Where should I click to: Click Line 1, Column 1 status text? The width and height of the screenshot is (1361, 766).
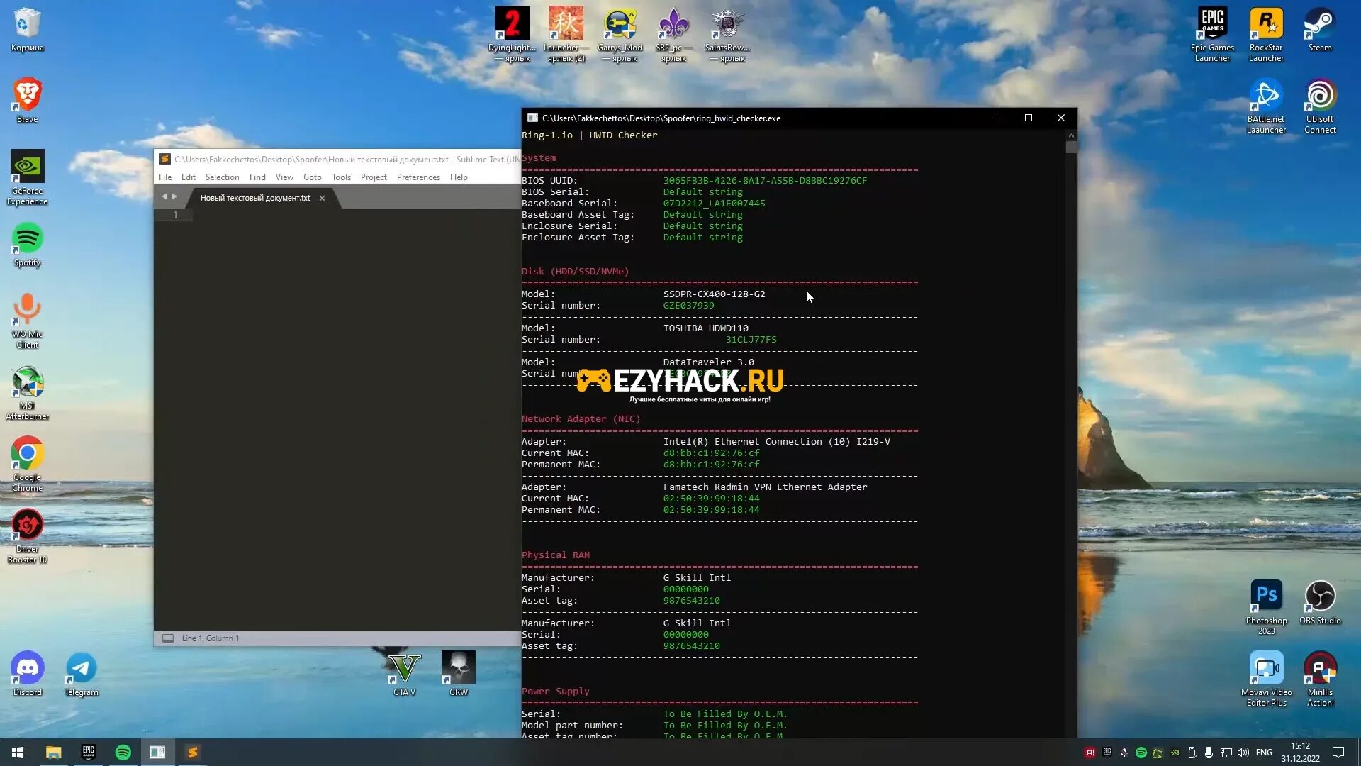coord(211,638)
